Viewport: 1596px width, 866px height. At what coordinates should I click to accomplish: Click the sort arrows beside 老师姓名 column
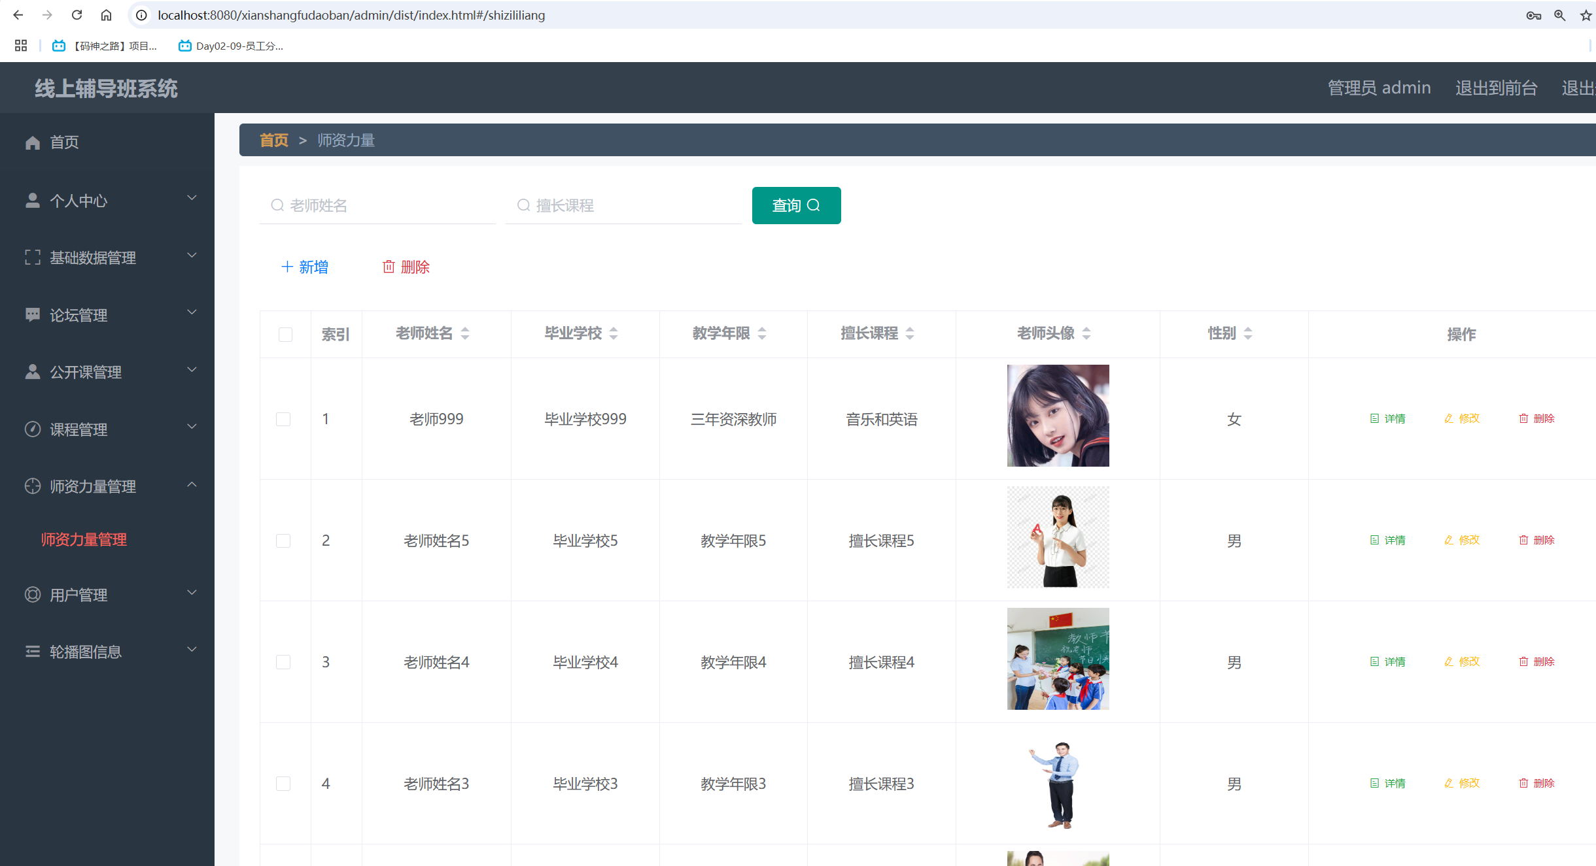click(465, 334)
